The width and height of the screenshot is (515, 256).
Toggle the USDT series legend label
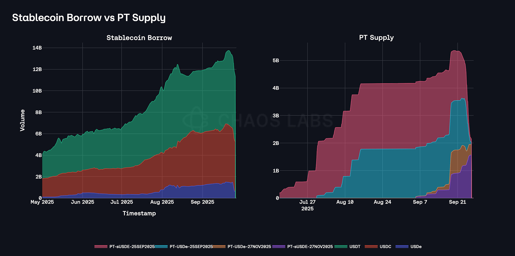(355, 247)
